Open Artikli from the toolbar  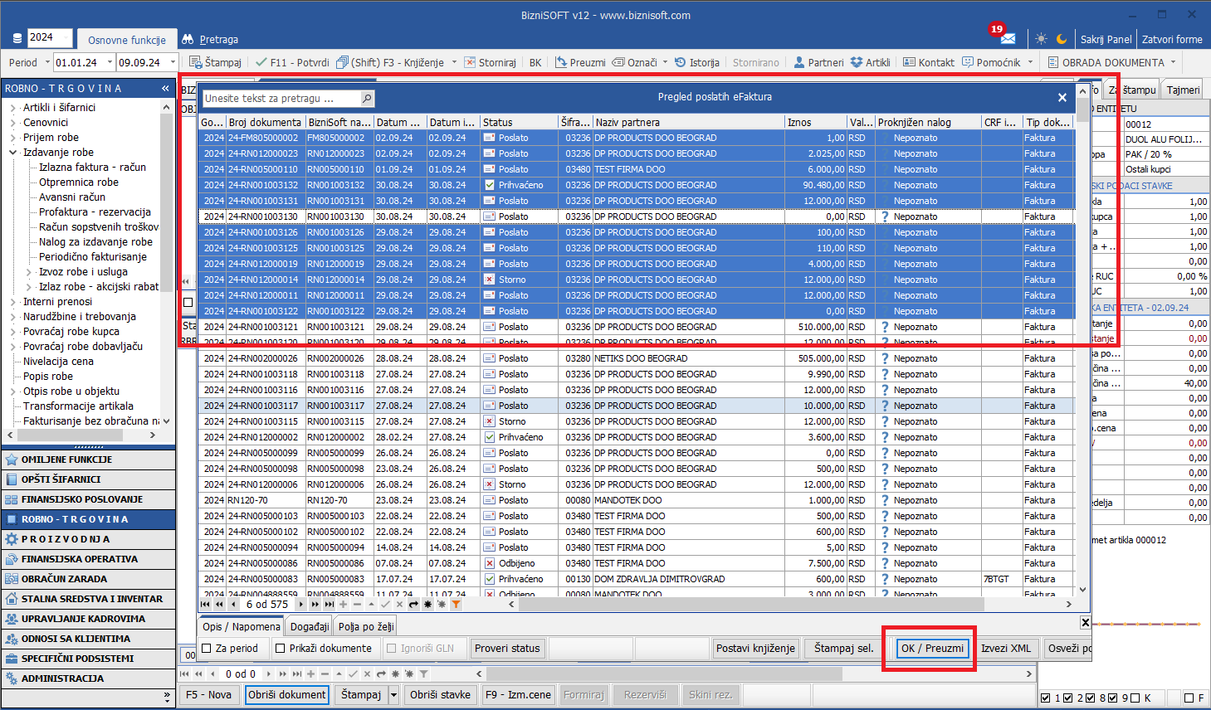point(870,62)
